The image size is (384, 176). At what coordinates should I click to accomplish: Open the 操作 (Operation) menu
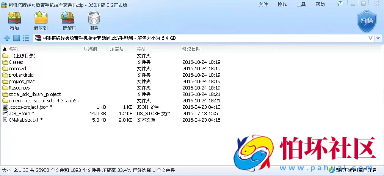tap(282, 5)
